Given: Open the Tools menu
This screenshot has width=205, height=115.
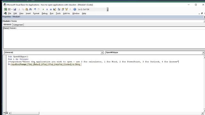Looking at the screenshot, I should tap(58, 13).
